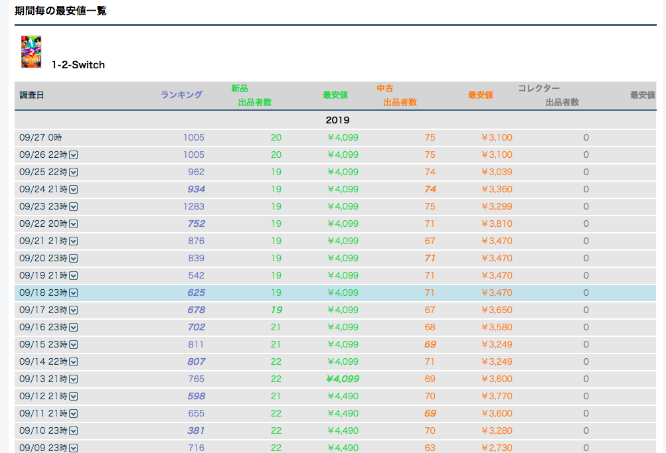Image resolution: width=666 pixels, height=453 pixels.
Task: Click the 期間毎の最安値一覧 heading
Action: click(60, 11)
